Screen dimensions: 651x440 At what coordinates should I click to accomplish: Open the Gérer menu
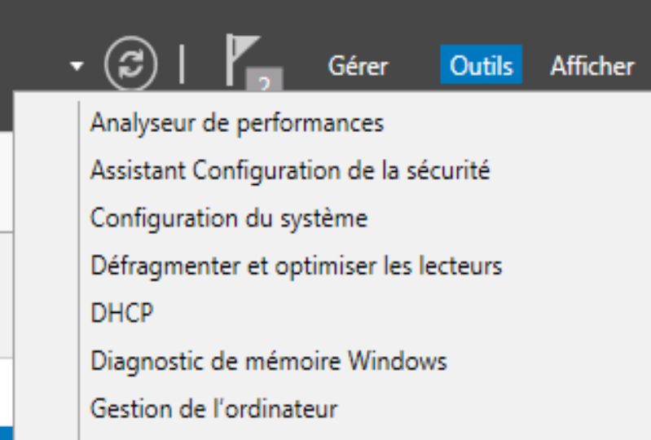pos(358,66)
